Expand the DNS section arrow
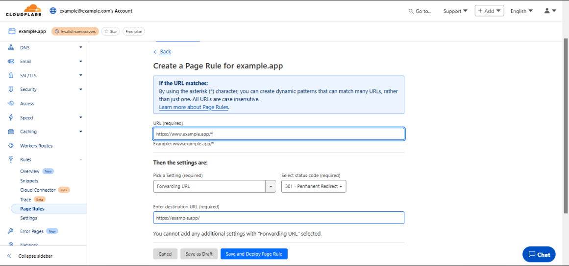The width and height of the screenshot is (569, 266). (80, 47)
